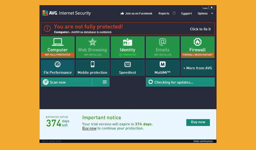Image resolution: width=256 pixels, height=150 pixels.
Task: Start a scan with Scan now
Action: tap(66, 82)
